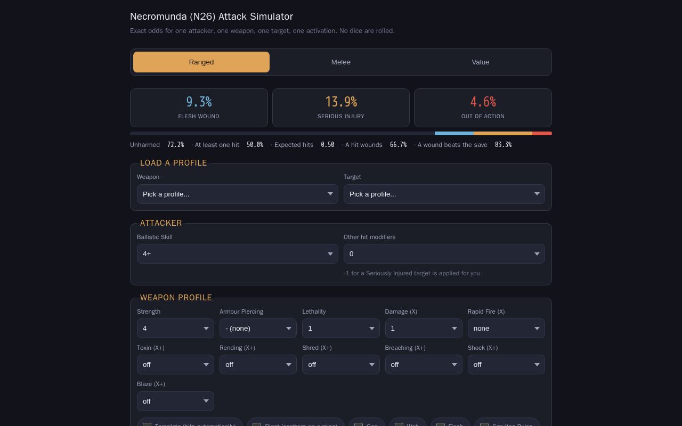Image resolution: width=682 pixels, height=426 pixels.
Task: Open the Target profile picker dropdown
Action: (x=444, y=194)
